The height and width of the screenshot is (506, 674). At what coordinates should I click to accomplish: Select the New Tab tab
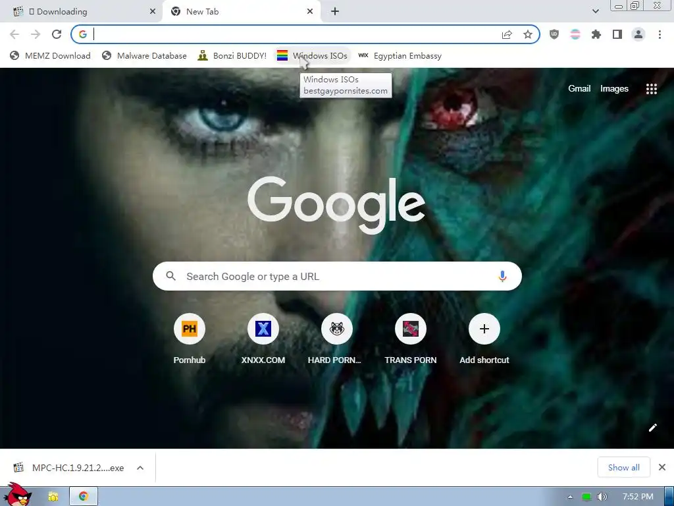(x=241, y=12)
